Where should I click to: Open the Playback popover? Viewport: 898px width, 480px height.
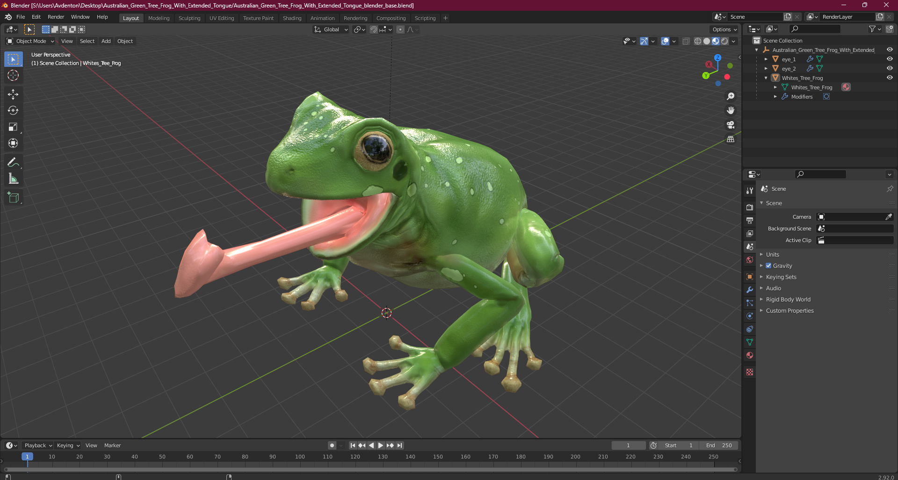tap(38, 445)
